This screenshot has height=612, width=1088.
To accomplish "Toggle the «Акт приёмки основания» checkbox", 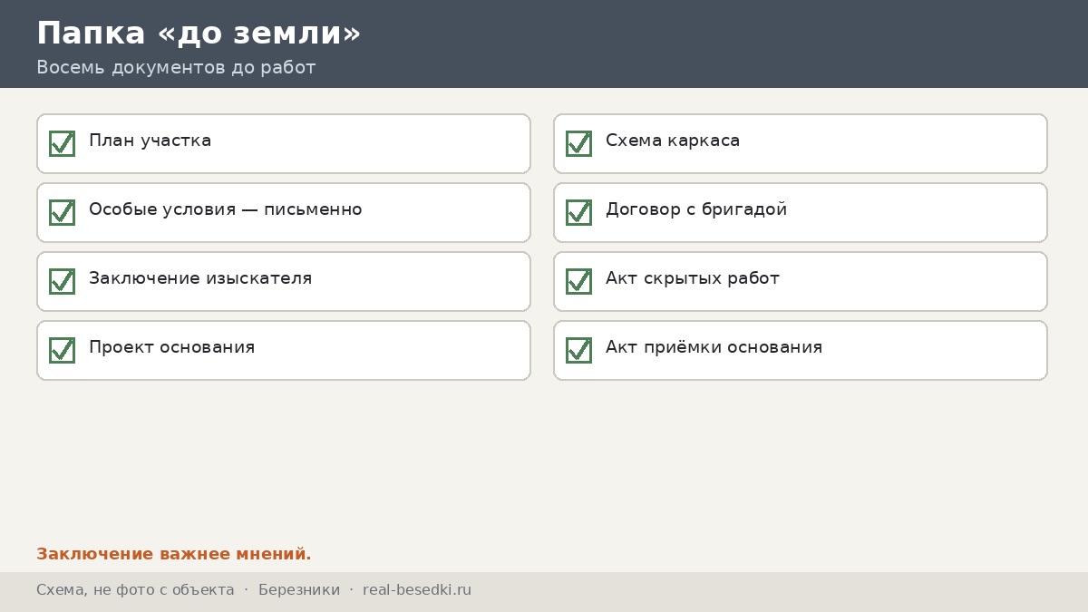I will [x=578, y=350].
